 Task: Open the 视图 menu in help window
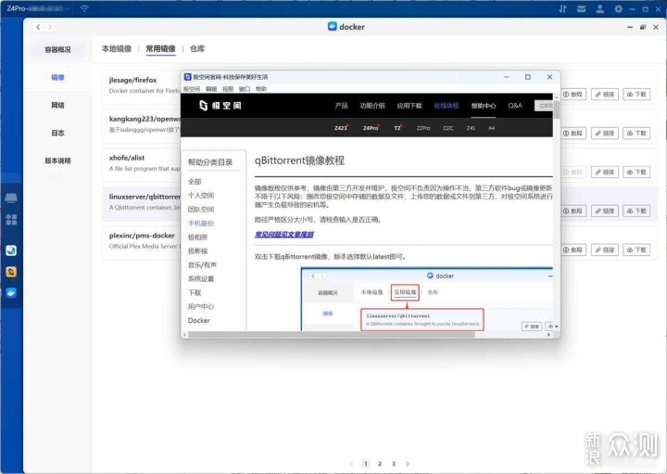(x=228, y=89)
